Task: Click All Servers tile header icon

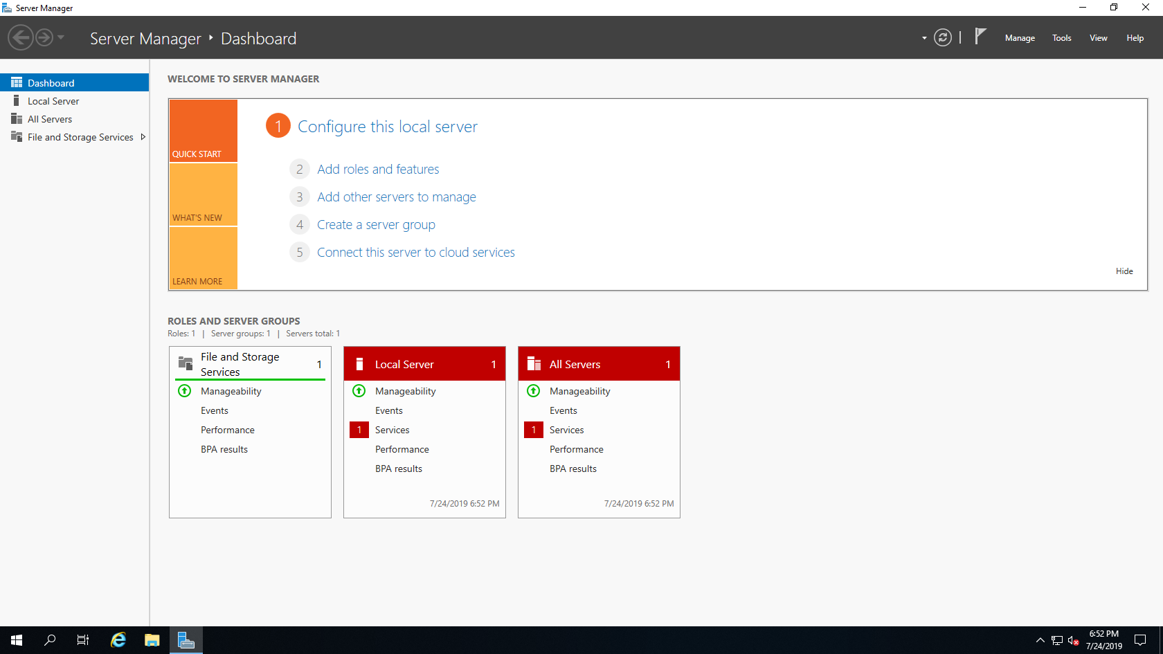Action: [534, 364]
